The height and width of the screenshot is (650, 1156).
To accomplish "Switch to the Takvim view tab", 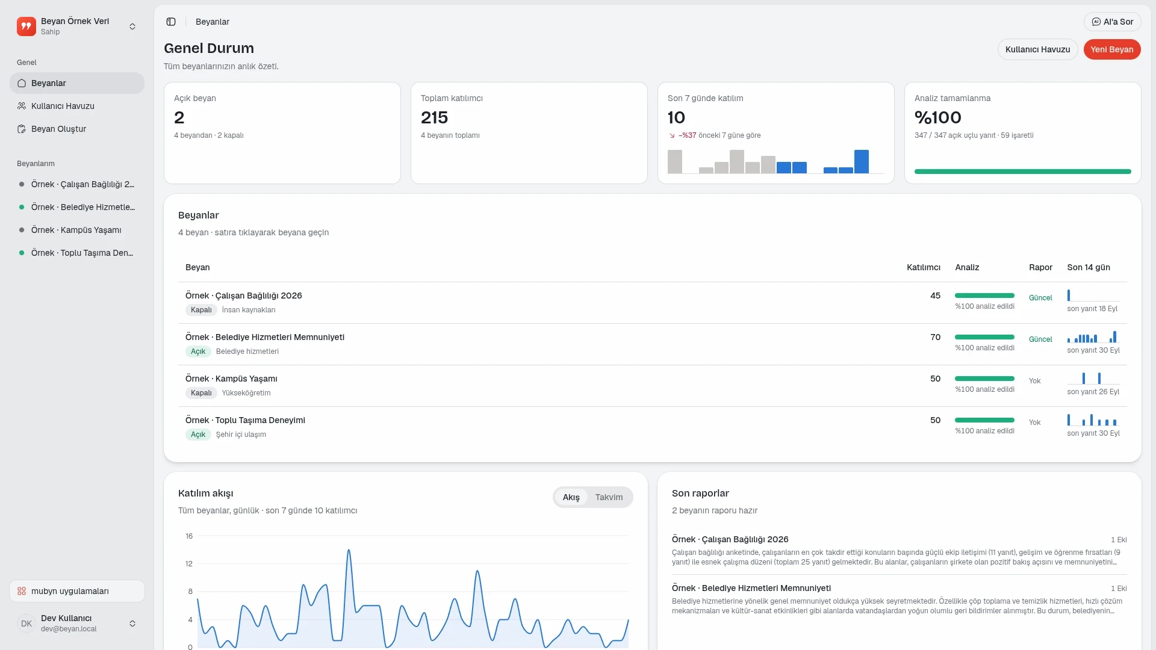I will [x=609, y=497].
